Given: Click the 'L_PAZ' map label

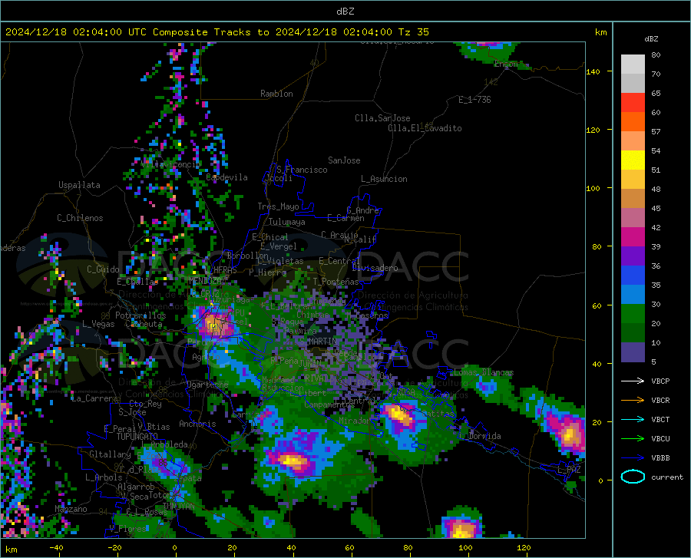Looking at the screenshot, I should point(569,470).
